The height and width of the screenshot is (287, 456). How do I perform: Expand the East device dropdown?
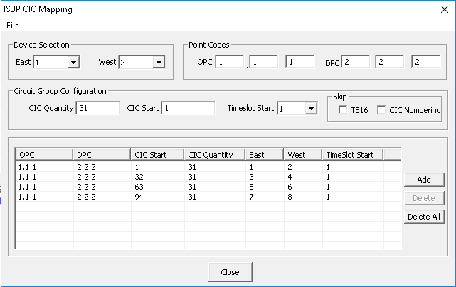click(73, 63)
